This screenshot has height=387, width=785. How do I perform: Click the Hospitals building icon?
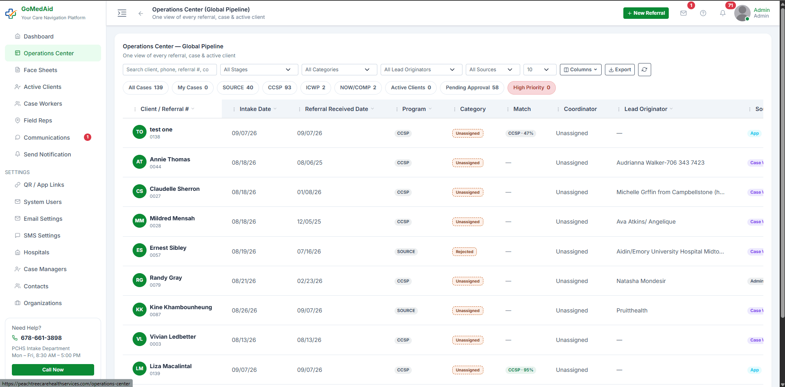coord(18,252)
